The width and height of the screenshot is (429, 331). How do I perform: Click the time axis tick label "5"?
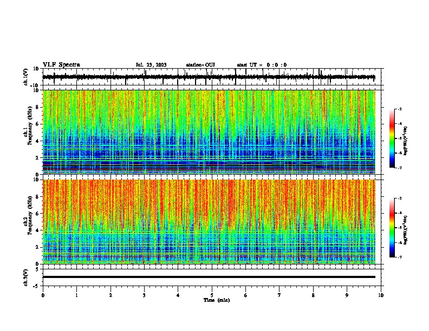point(212,295)
